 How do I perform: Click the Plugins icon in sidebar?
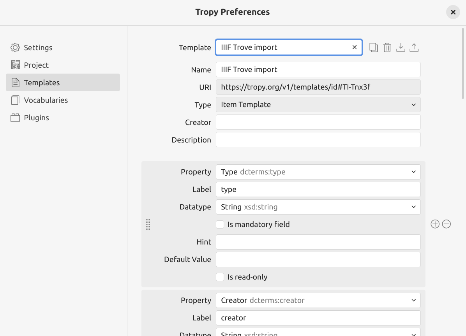[x=15, y=118]
